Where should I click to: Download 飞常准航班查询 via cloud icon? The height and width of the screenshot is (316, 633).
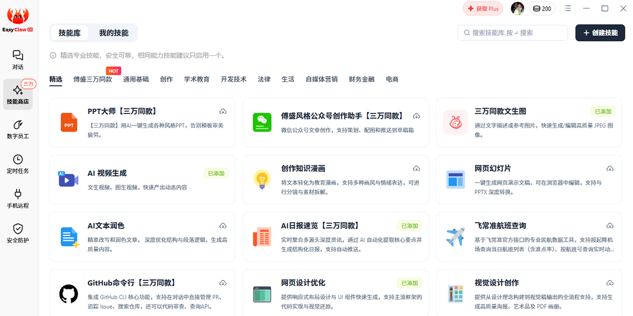(610, 226)
